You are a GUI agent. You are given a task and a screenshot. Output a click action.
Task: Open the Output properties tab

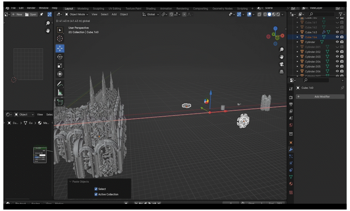[291, 104]
